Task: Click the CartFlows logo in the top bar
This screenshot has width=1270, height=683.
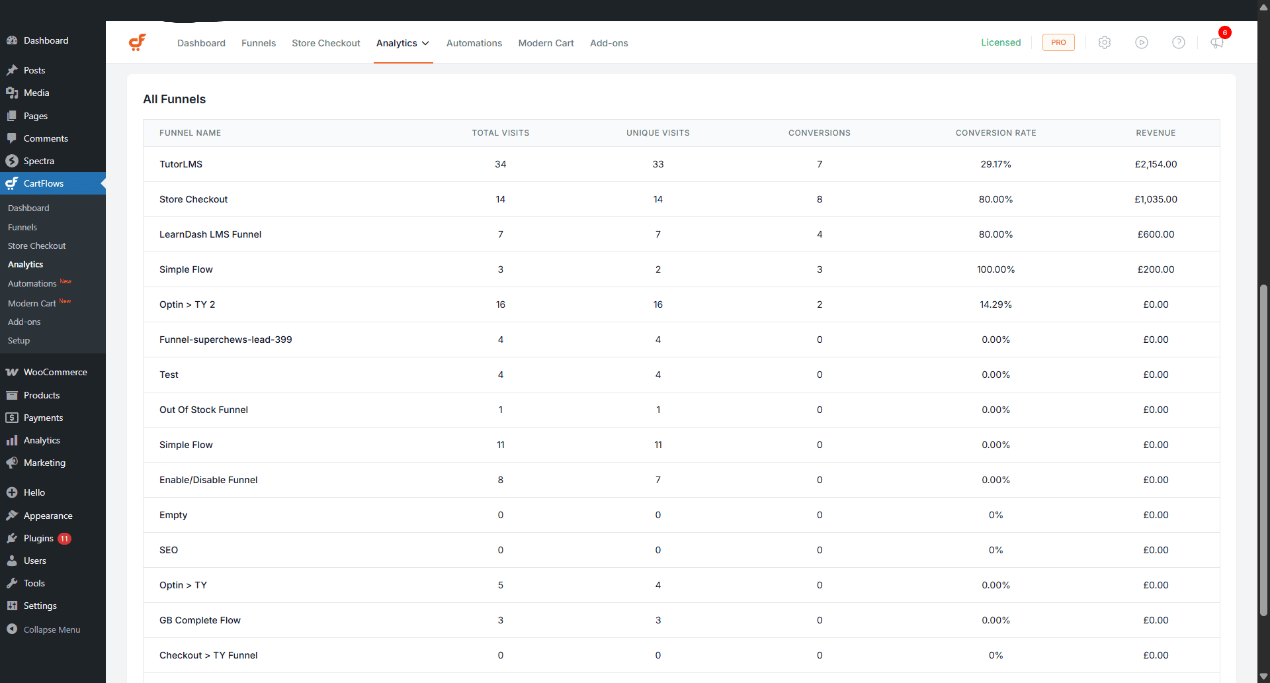Action: [138, 42]
